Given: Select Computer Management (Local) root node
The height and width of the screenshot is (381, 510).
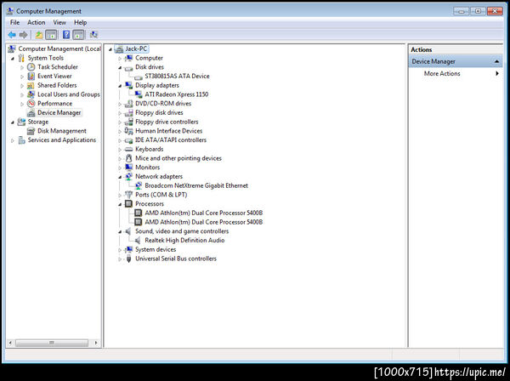Looking at the screenshot, I should pyautogui.click(x=59, y=48).
